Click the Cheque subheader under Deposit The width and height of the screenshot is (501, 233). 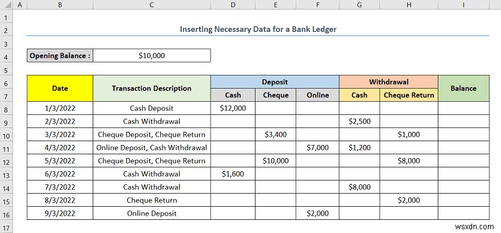pos(276,95)
